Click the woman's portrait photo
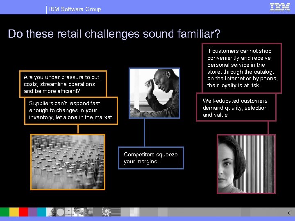The height and width of the screenshot is (221, 295). (x=246, y=164)
